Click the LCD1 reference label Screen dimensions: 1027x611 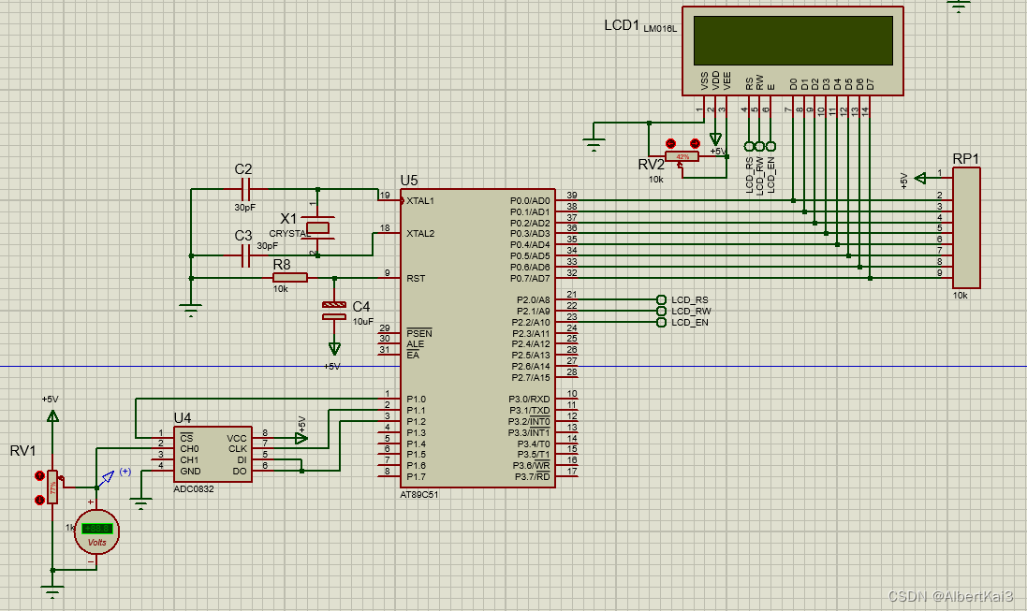621,25
